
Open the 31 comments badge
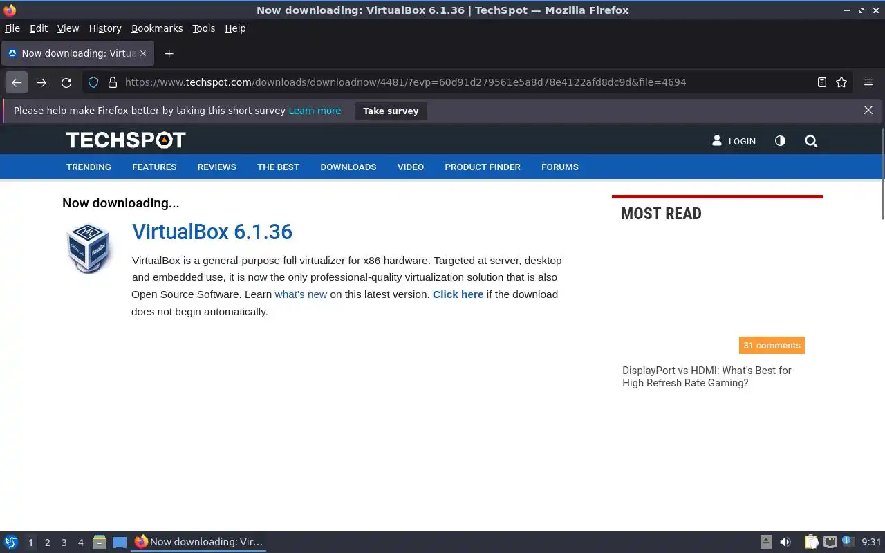(772, 345)
